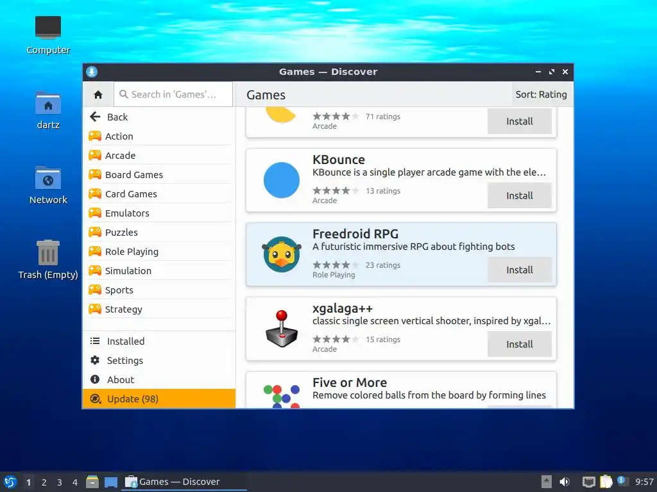Open Settings via the gear icon

click(x=95, y=360)
